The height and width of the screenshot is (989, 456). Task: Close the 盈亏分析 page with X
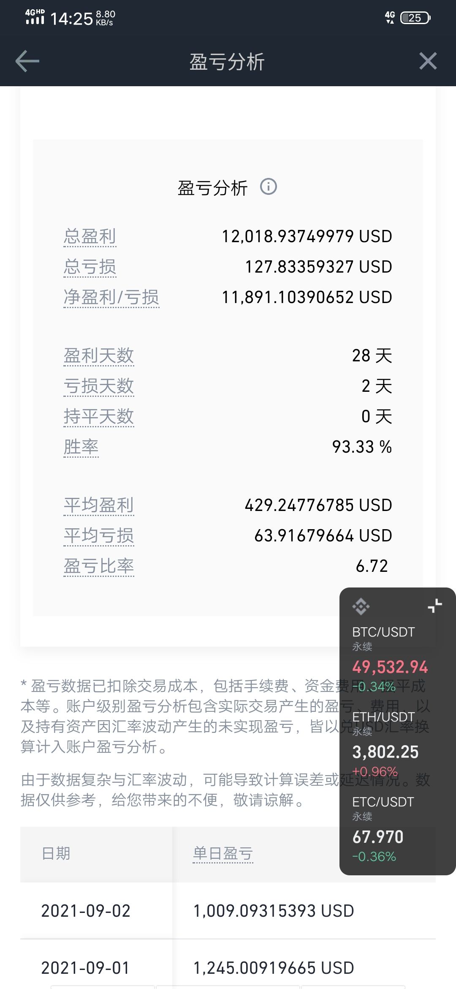point(428,61)
